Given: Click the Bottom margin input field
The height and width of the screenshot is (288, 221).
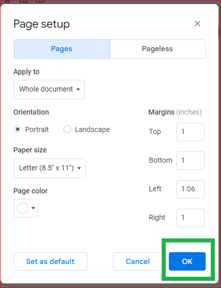Looking at the screenshot, I should click(190, 161).
